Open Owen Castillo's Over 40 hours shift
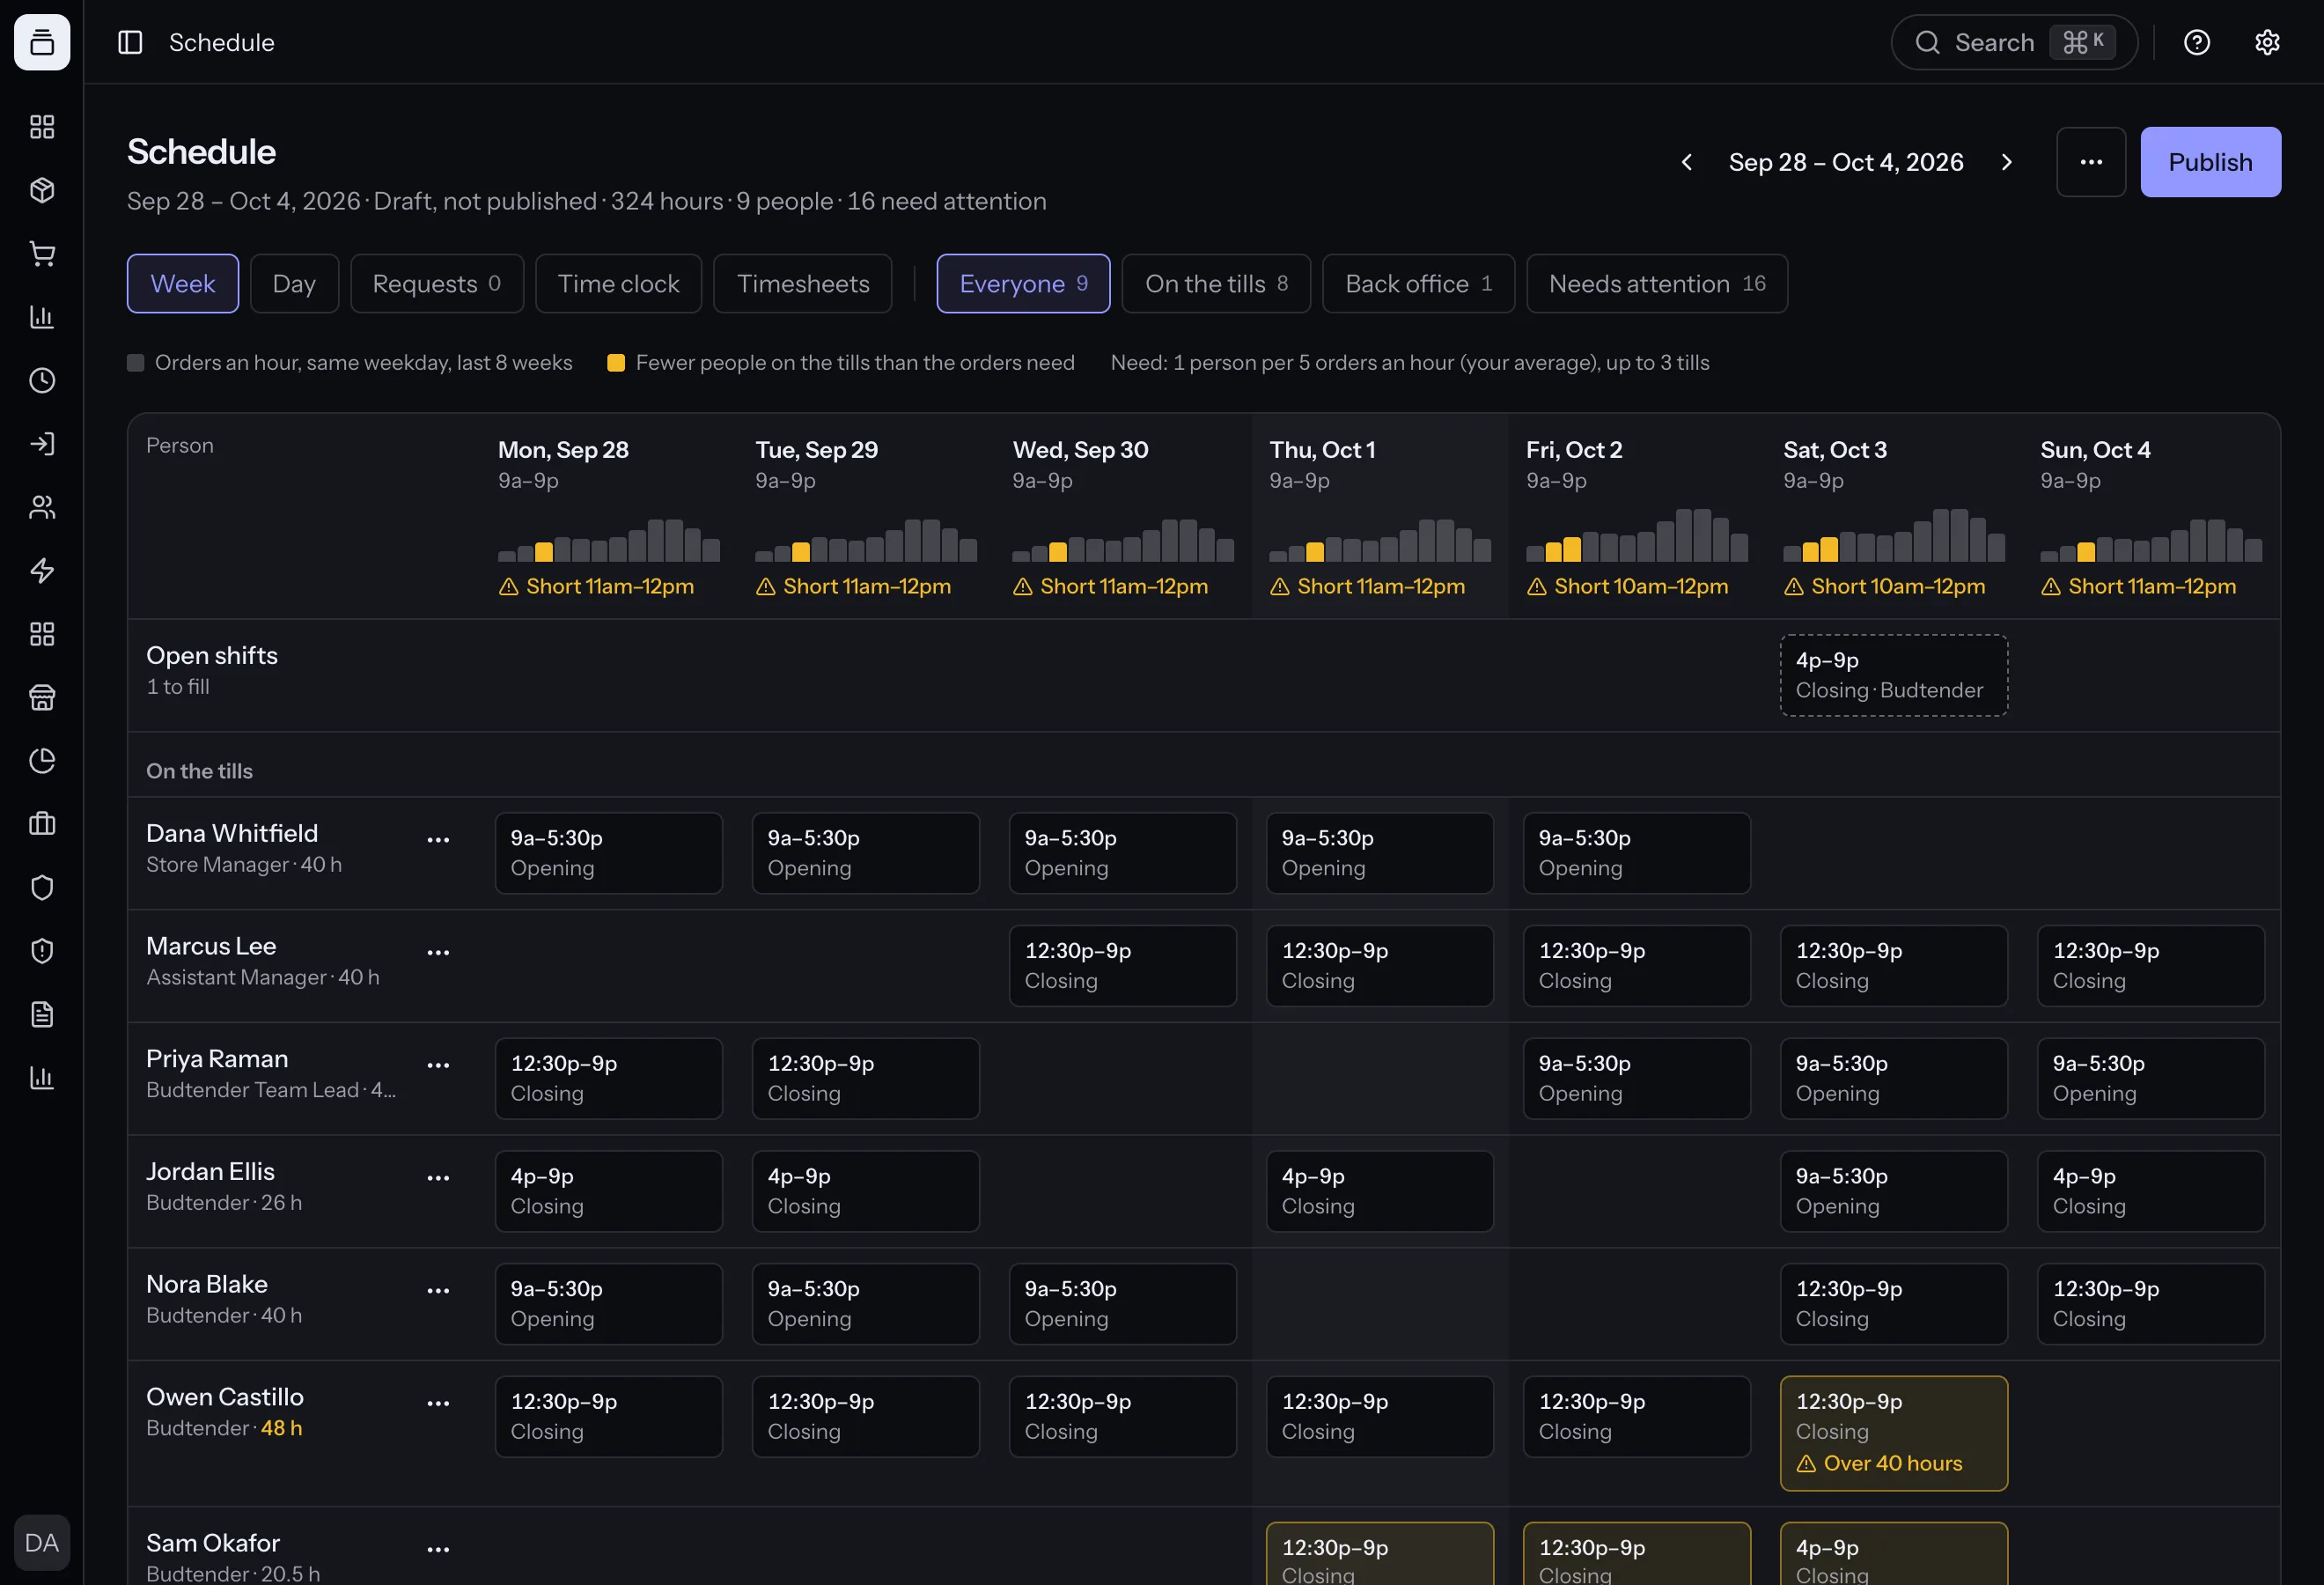This screenshot has width=2324, height=1585. pyautogui.click(x=1894, y=1433)
